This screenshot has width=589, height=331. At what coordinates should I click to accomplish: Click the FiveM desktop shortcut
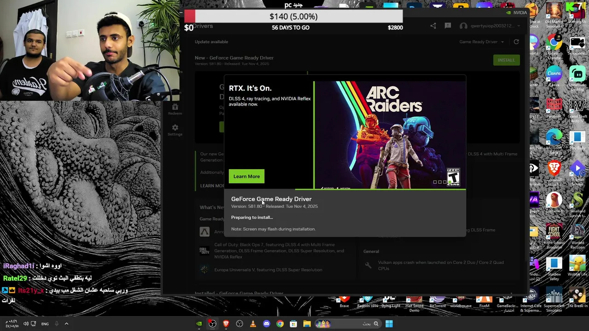(x=484, y=302)
